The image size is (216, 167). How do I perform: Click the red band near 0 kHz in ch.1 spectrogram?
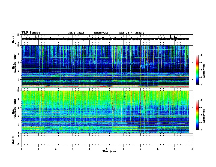pos(105,87)
